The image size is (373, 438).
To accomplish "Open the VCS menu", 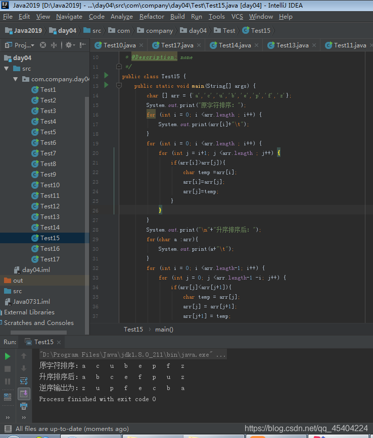I will [237, 17].
